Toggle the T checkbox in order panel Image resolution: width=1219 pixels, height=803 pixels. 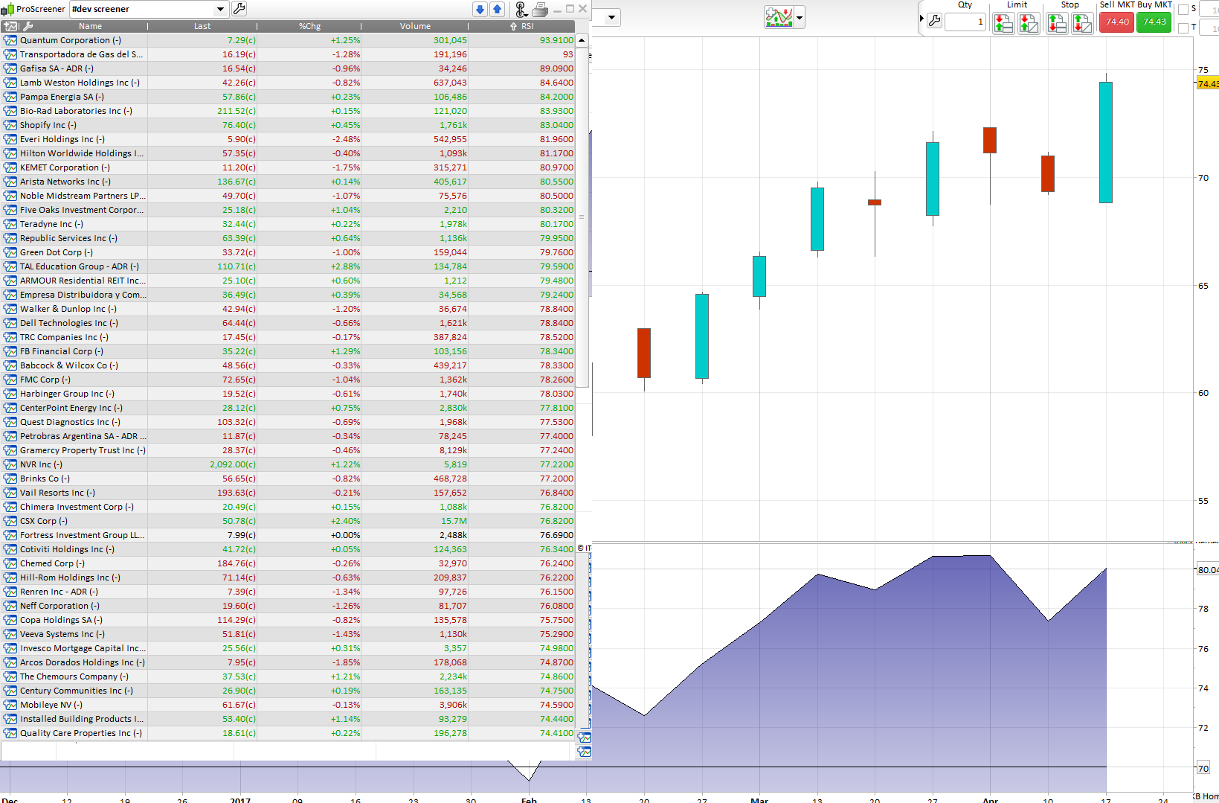click(1183, 28)
